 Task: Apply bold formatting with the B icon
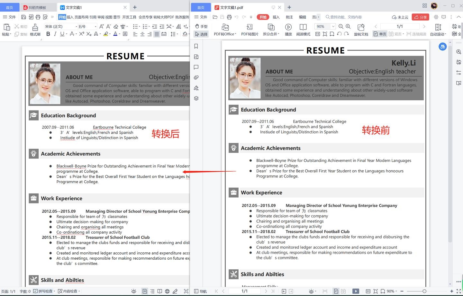(x=48, y=34)
